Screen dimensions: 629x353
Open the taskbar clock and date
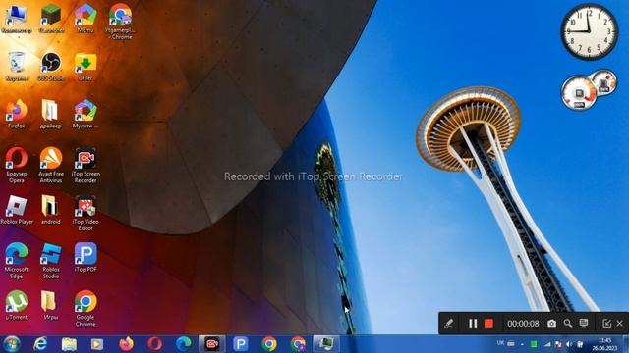click(604, 344)
